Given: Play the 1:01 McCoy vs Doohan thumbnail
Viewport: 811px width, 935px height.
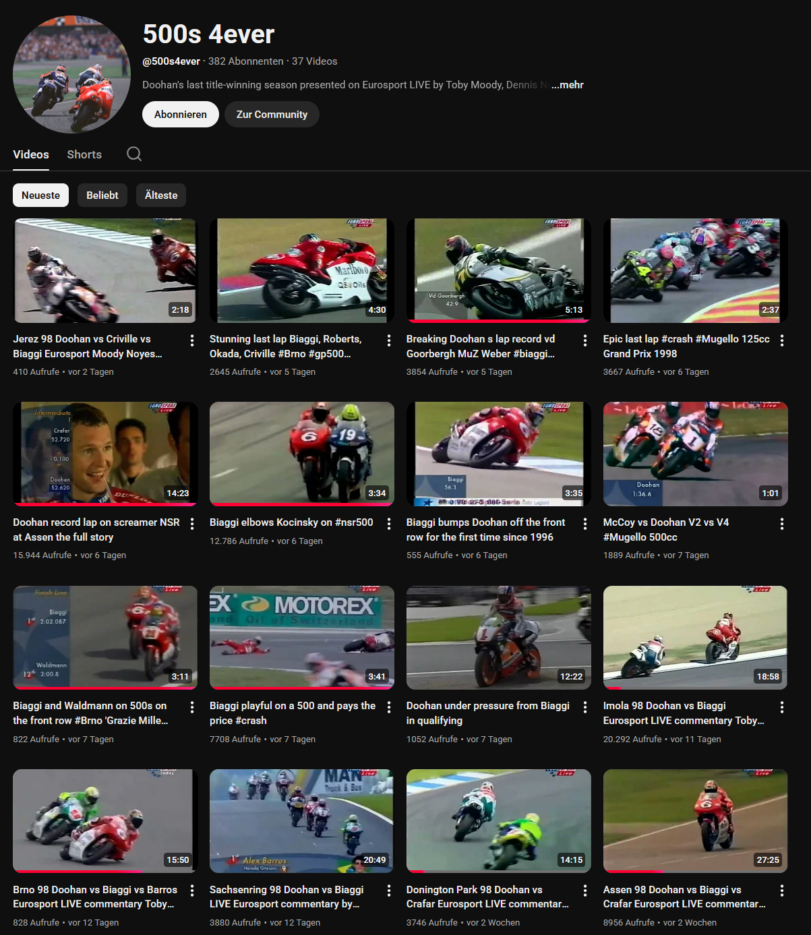Looking at the screenshot, I should (x=696, y=454).
